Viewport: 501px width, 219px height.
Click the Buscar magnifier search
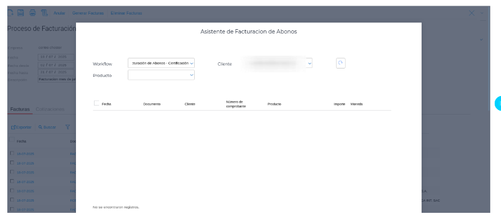coord(47,127)
